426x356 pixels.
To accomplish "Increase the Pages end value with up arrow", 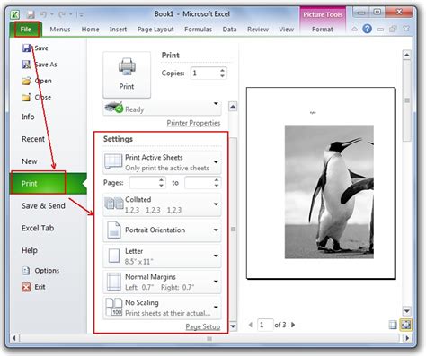I will [217, 180].
